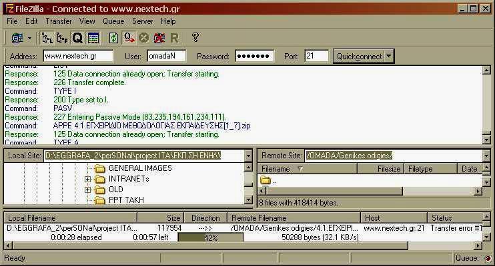Toggle the message log view icon
This screenshot has height=266, width=495.
tap(93, 38)
